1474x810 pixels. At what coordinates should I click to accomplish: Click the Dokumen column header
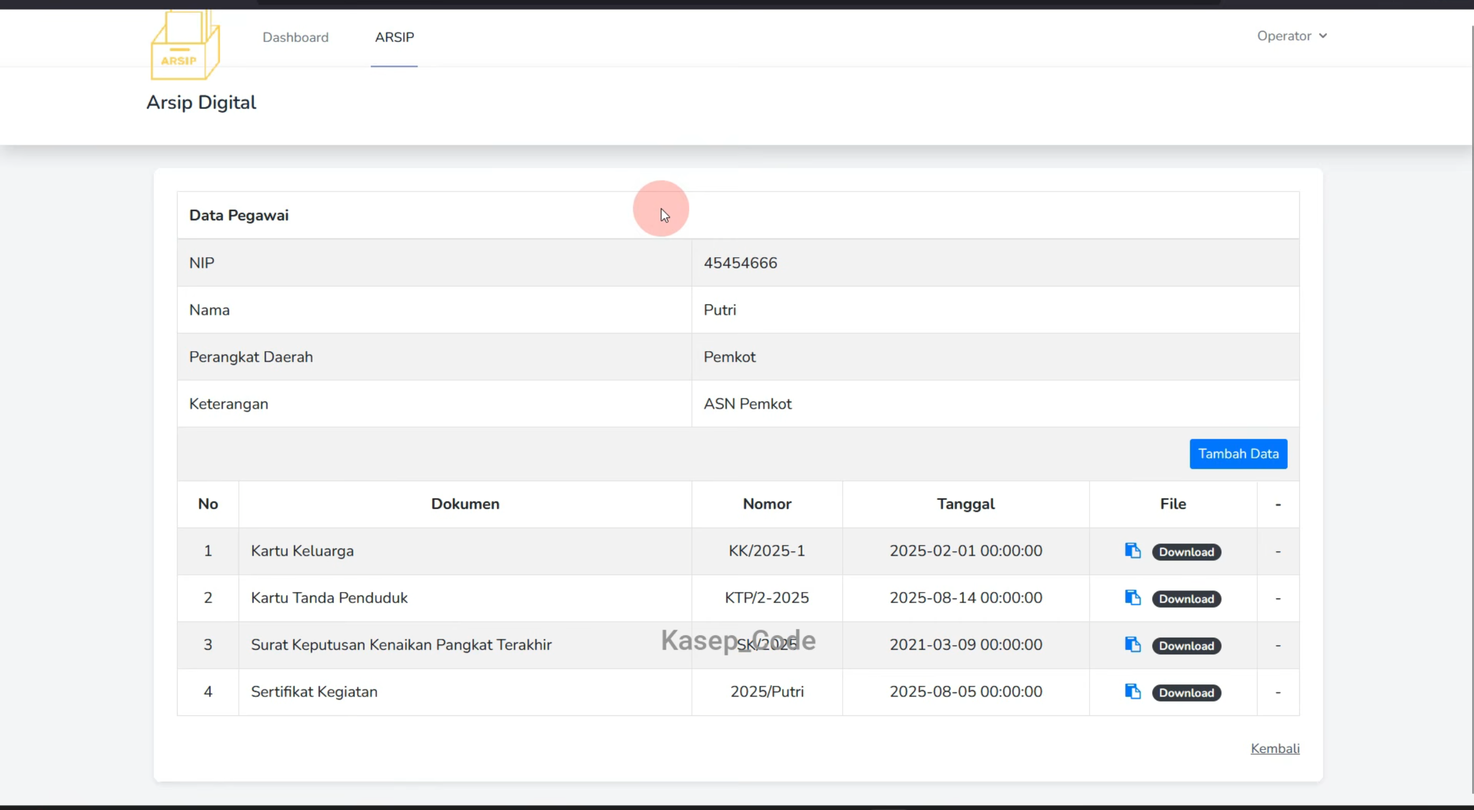465,504
